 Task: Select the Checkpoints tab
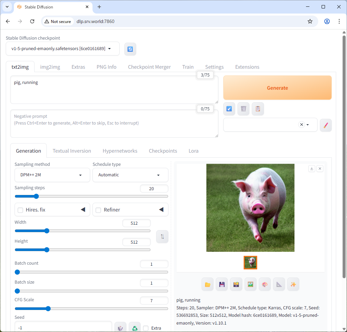pos(163,151)
